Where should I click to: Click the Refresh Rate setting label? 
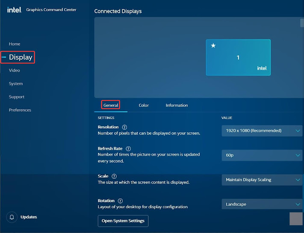110,149
